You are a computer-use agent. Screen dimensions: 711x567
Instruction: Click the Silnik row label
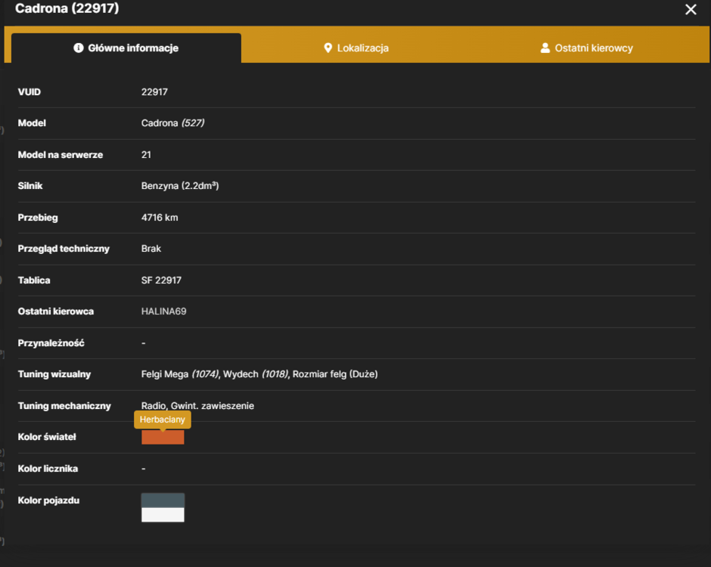click(30, 186)
